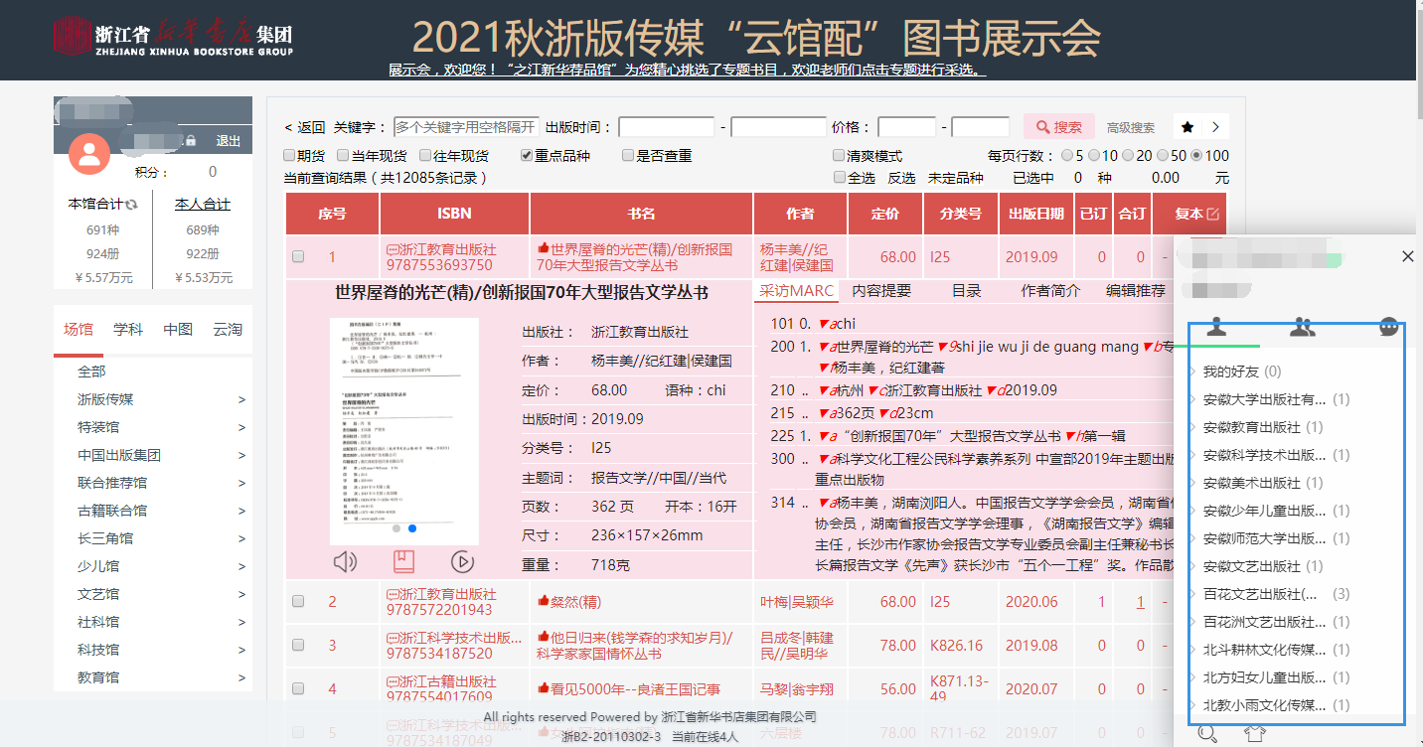Select the second blue cover pagination dot
Viewport: 1423px width, 747px height.
(x=412, y=528)
